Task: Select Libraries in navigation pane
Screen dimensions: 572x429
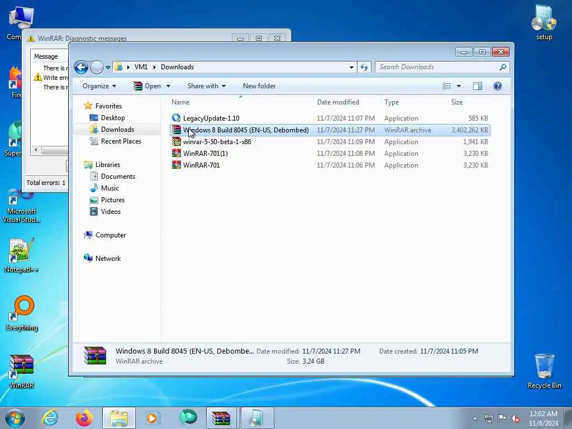Action: 108,165
